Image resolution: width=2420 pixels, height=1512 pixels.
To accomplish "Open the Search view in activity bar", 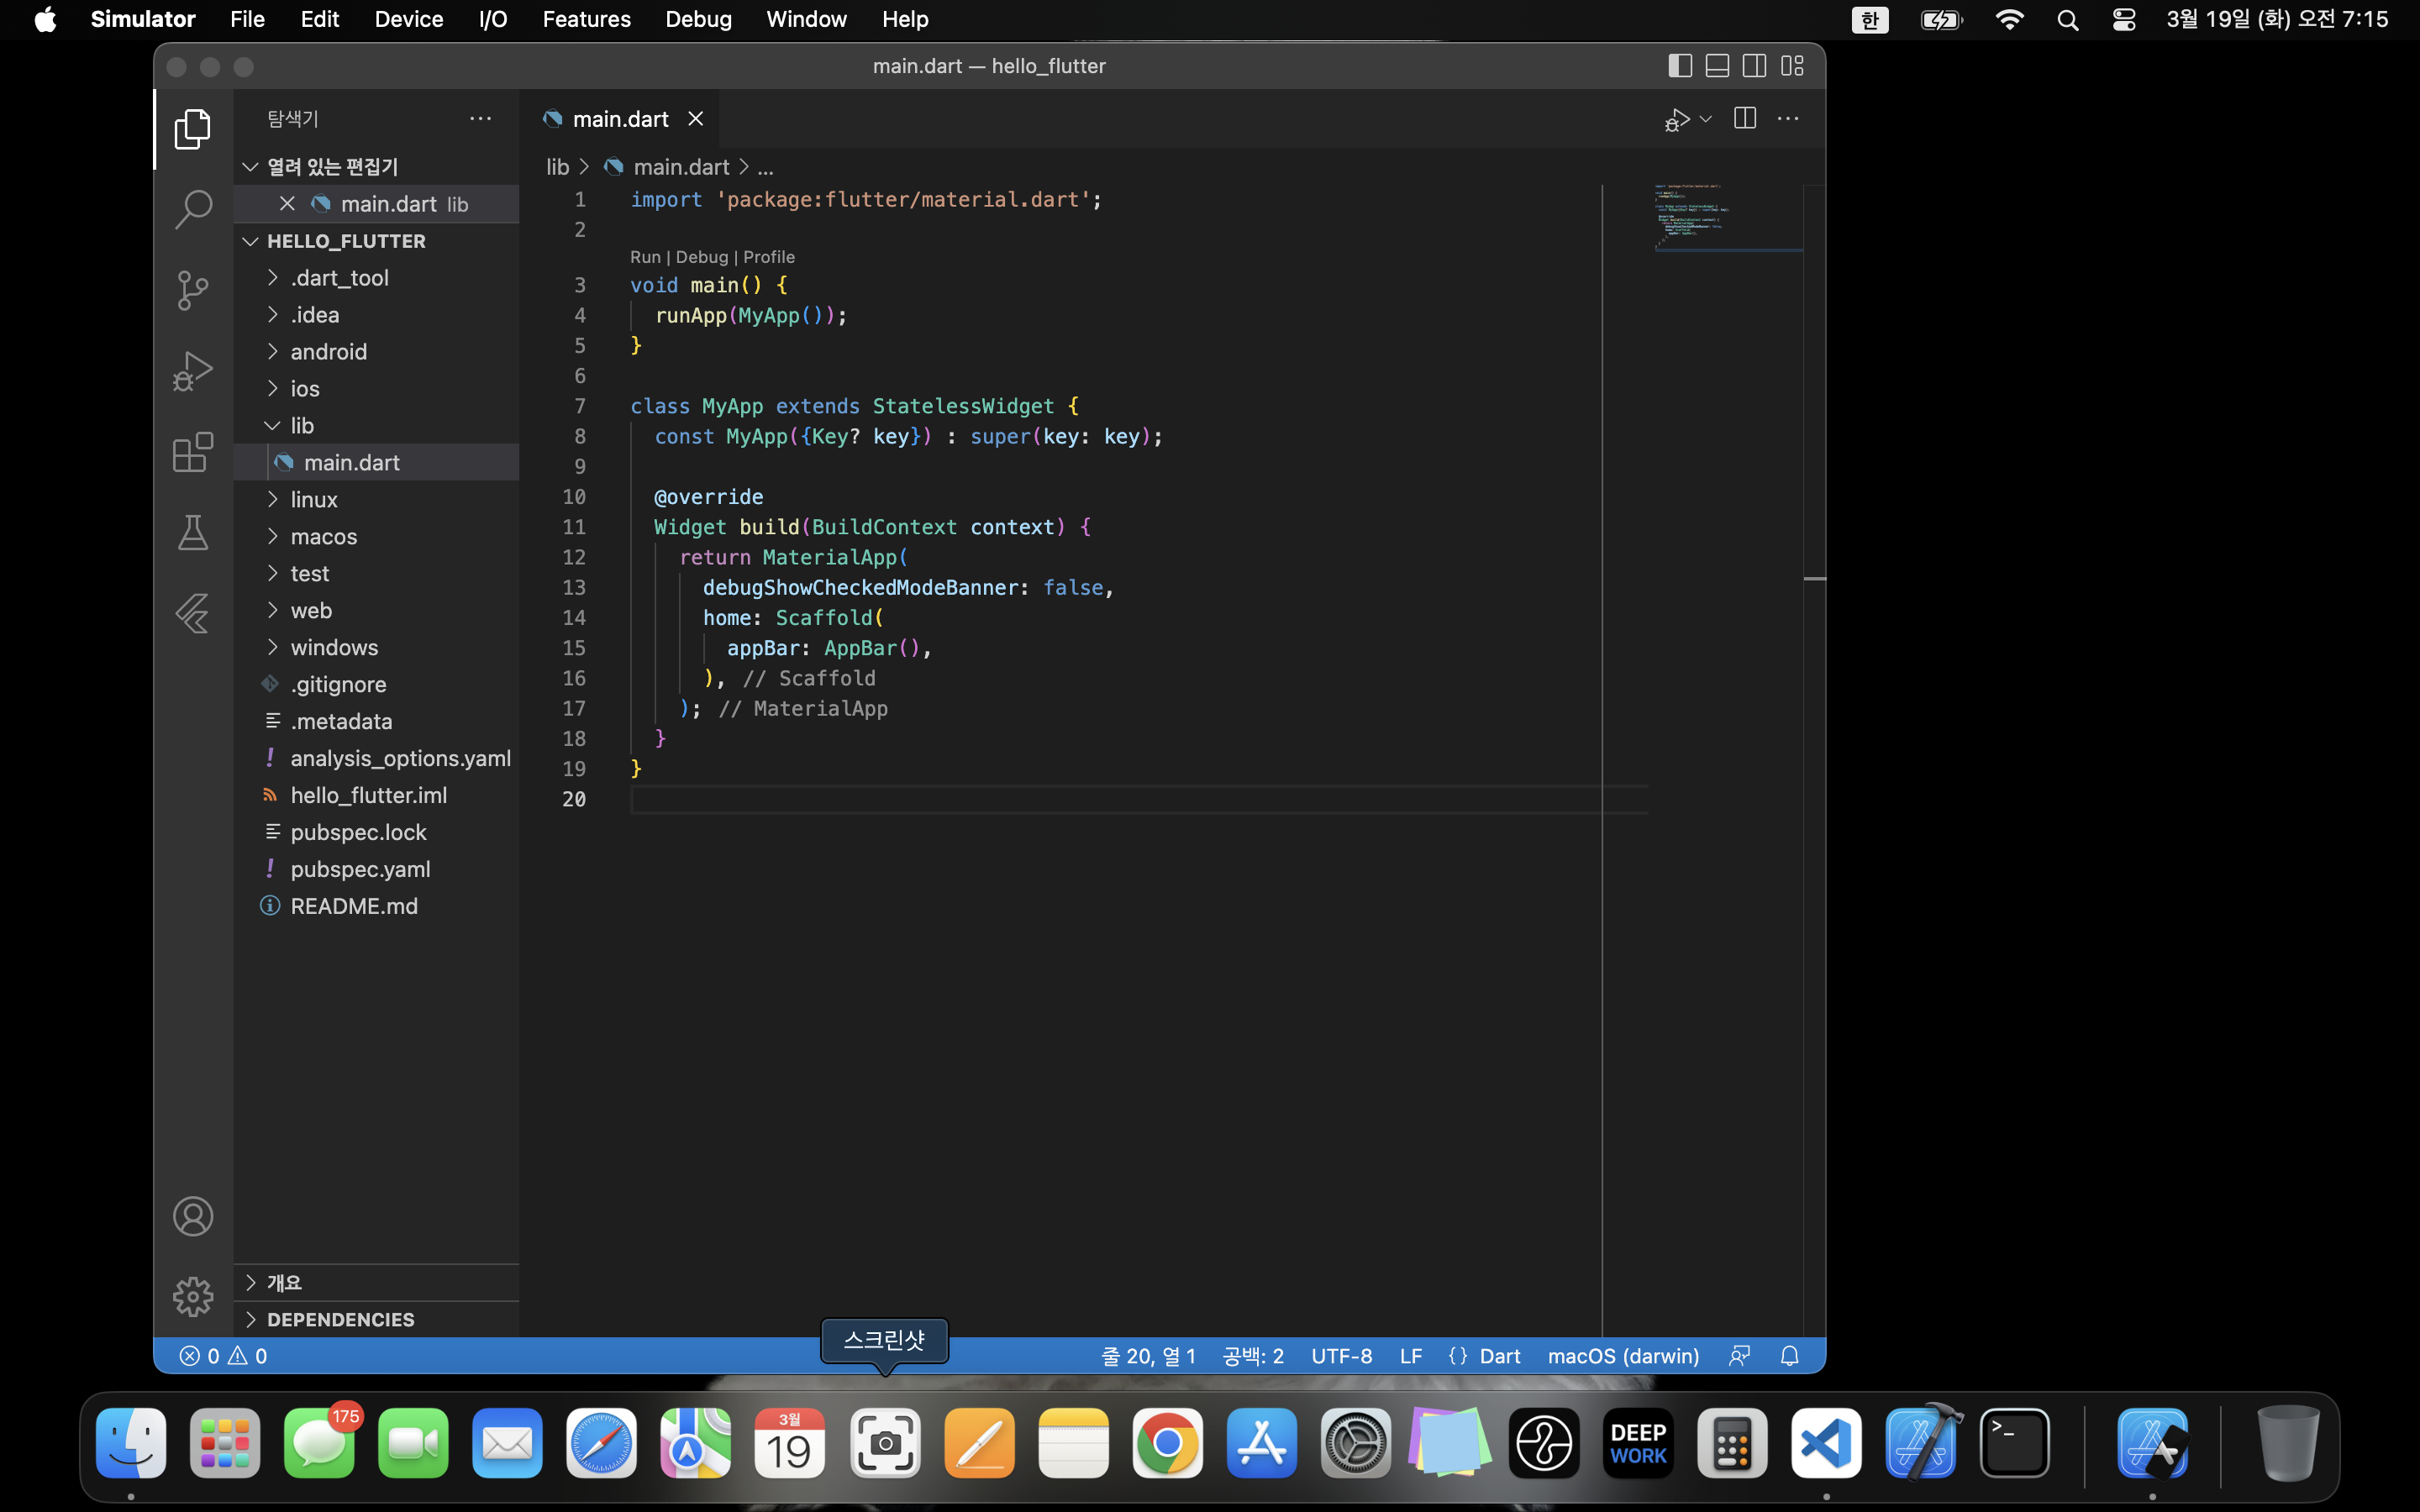I will [192, 209].
